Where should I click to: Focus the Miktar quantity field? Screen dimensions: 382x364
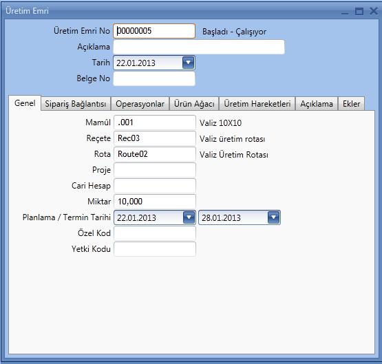(x=155, y=202)
